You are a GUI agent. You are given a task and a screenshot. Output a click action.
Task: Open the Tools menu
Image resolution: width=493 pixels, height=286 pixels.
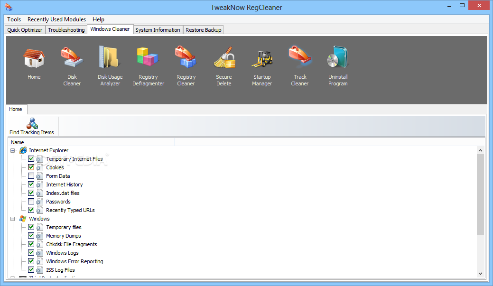[x=14, y=19]
